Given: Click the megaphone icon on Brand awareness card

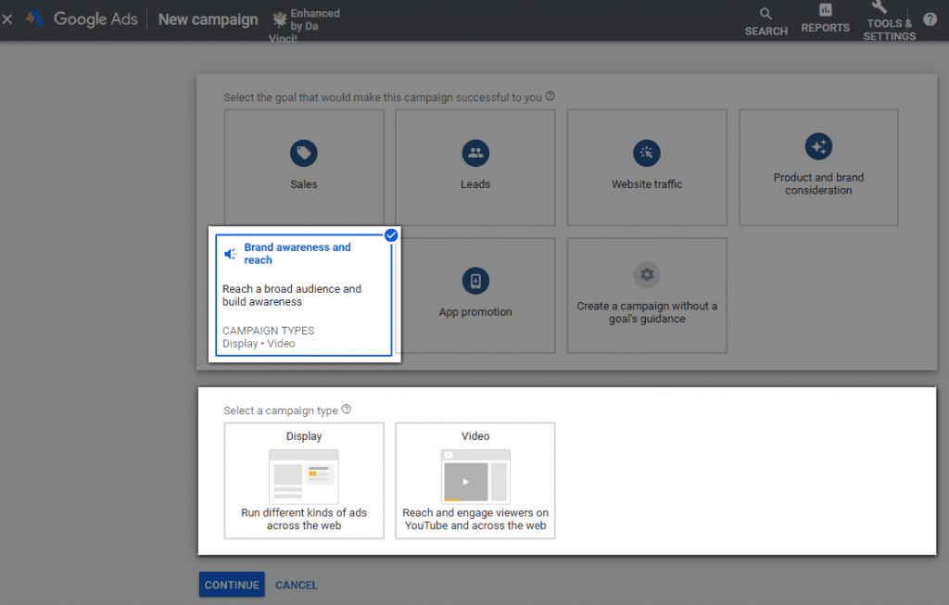Looking at the screenshot, I should (x=231, y=254).
